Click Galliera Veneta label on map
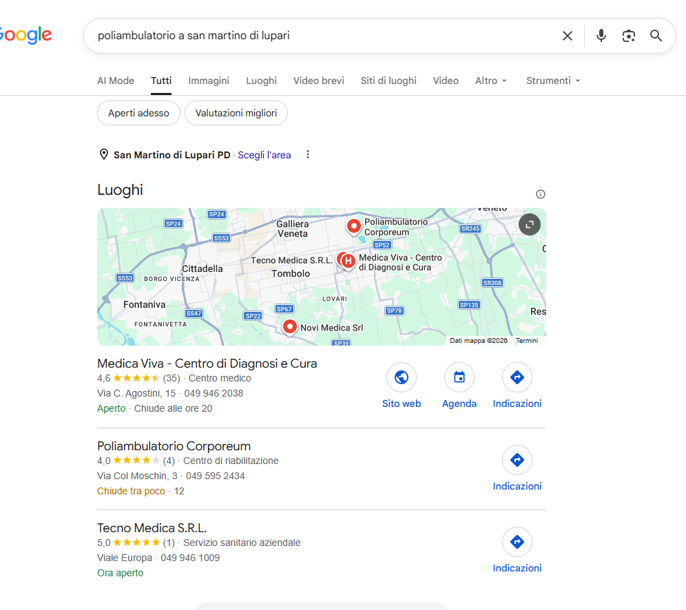Image resolution: width=686 pixels, height=610 pixels. coord(293,229)
